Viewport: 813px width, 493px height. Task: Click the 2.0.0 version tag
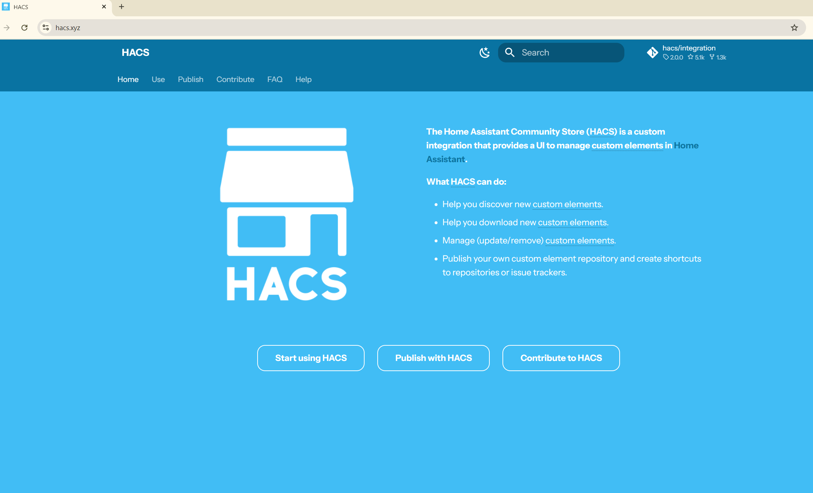[x=673, y=57]
